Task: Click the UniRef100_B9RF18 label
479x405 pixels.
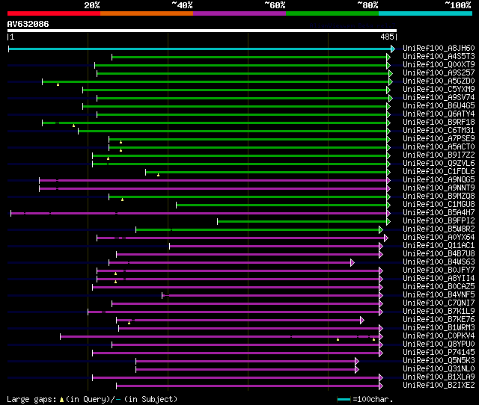Action: coord(439,123)
